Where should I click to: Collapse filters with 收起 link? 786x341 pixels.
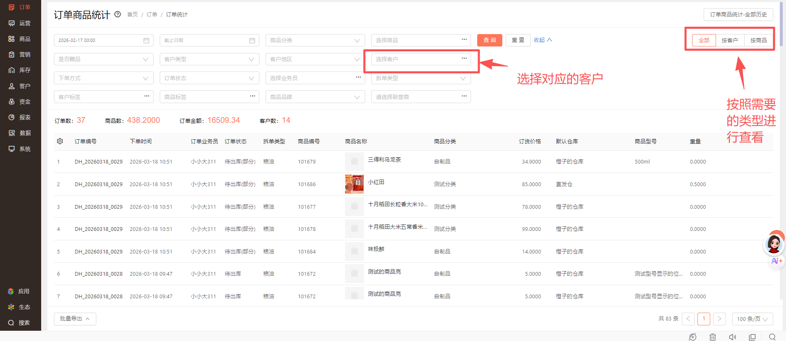click(x=543, y=40)
